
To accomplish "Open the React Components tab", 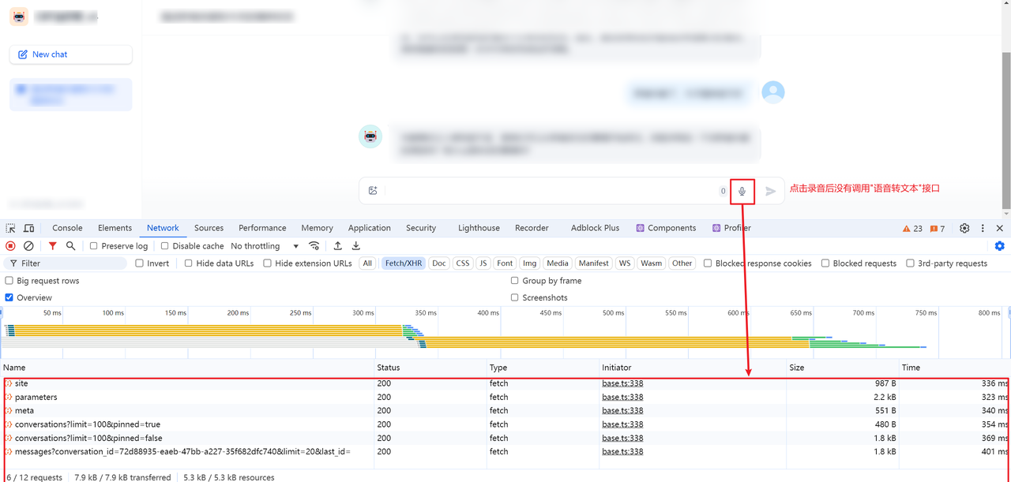I will (x=666, y=228).
